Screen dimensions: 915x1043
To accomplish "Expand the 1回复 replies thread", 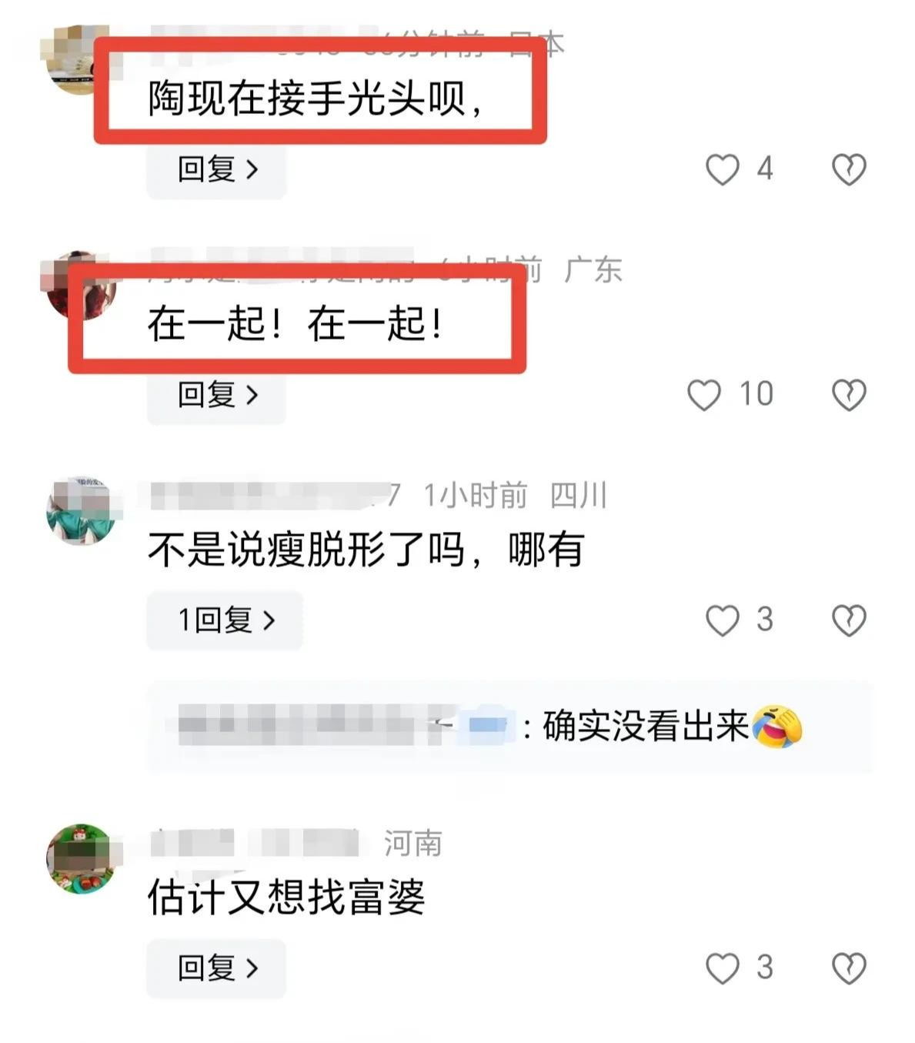I will (225, 620).
